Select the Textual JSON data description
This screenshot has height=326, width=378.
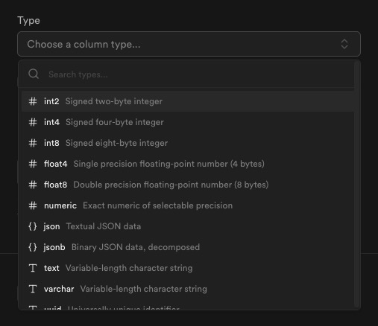[x=104, y=226]
